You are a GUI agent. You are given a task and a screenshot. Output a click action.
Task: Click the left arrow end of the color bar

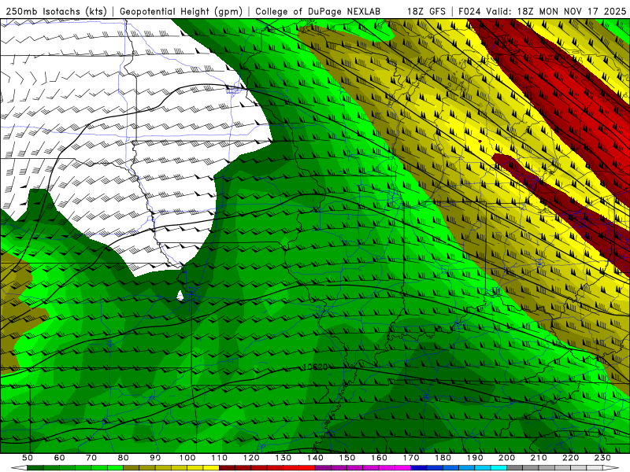[x=19, y=467]
